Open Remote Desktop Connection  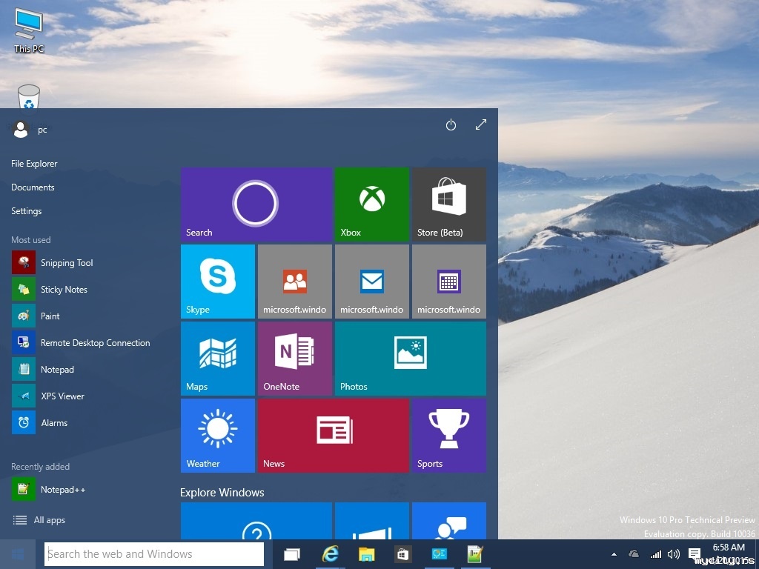(x=82, y=342)
